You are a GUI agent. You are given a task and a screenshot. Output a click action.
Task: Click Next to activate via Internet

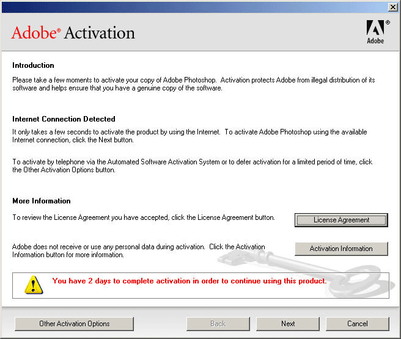288,324
